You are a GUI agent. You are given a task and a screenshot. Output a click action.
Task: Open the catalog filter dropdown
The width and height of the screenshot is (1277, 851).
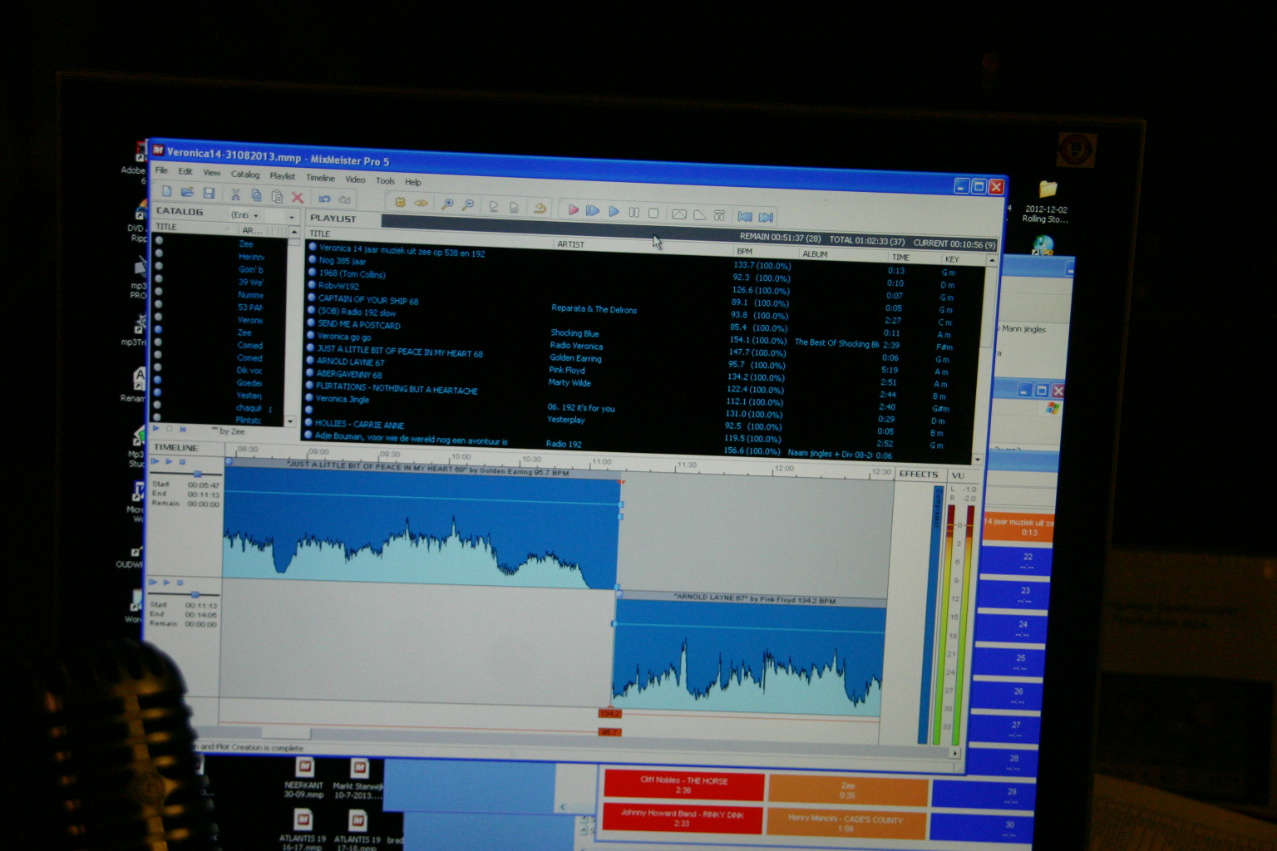(245, 214)
